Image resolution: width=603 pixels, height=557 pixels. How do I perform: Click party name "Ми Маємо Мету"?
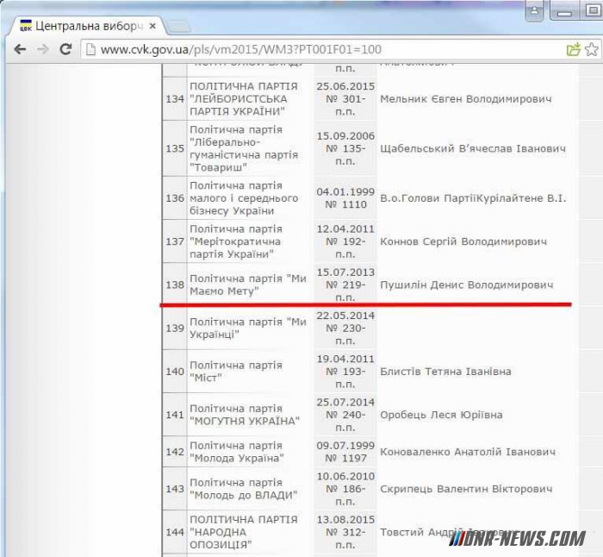247,285
